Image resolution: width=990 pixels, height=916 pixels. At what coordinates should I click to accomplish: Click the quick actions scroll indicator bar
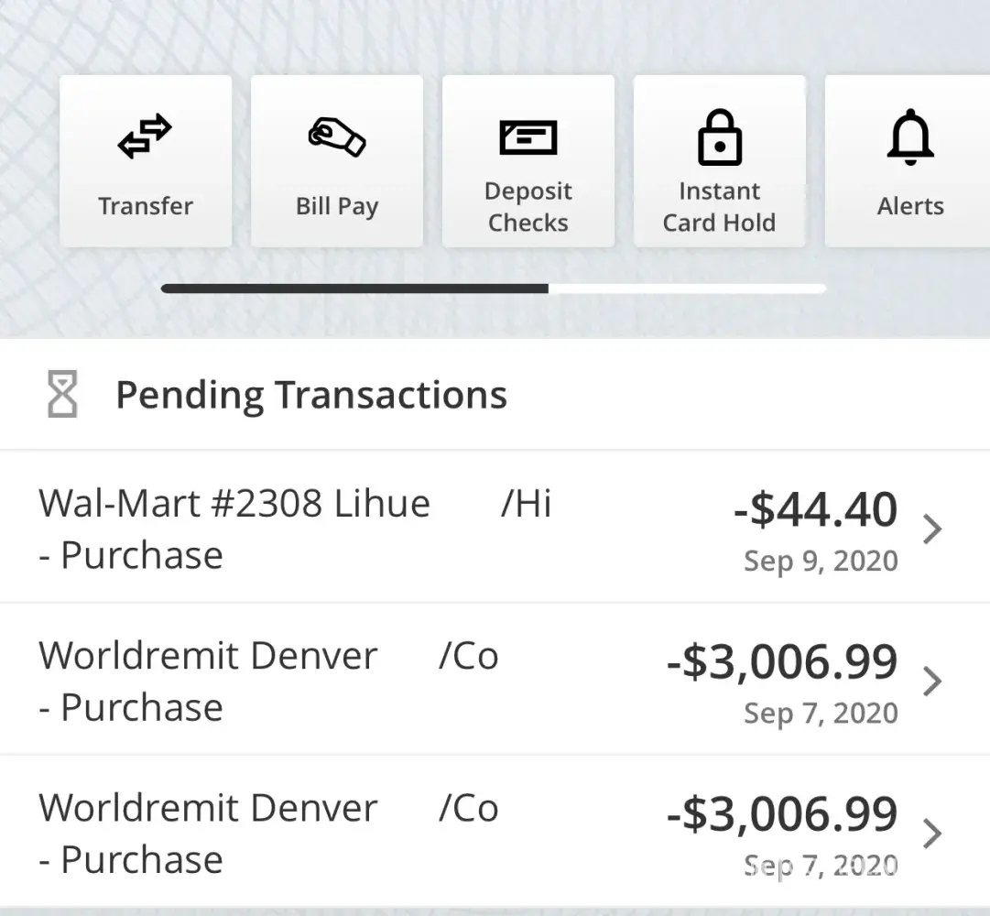pos(493,289)
